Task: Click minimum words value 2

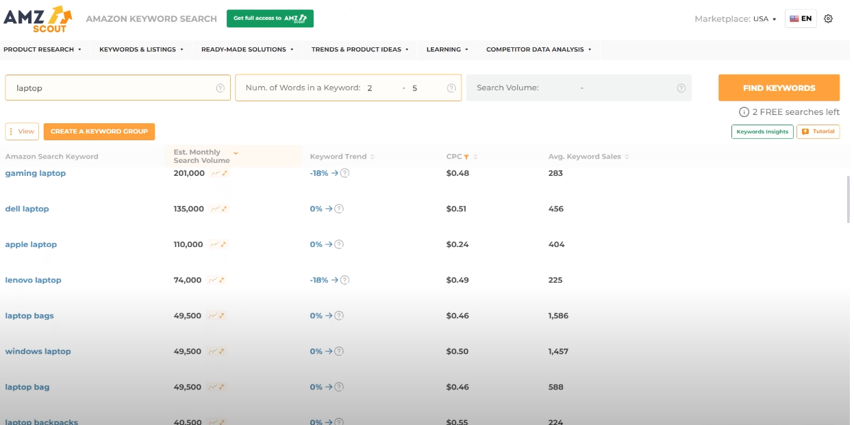Action: tap(370, 88)
